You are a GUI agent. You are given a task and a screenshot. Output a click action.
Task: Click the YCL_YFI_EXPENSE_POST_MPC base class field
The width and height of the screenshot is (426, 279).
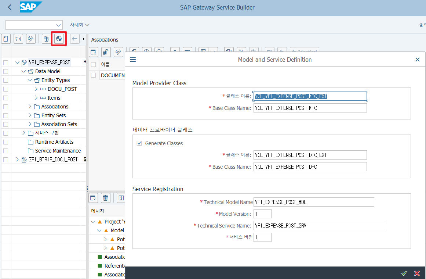pyautogui.click(x=310, y=108)
